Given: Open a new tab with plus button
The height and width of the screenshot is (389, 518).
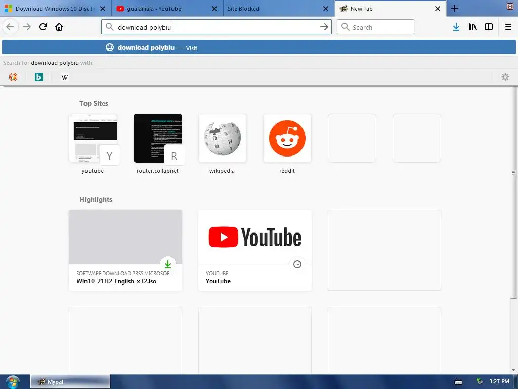Looking at the screenshot, I should tap(455, 8).
